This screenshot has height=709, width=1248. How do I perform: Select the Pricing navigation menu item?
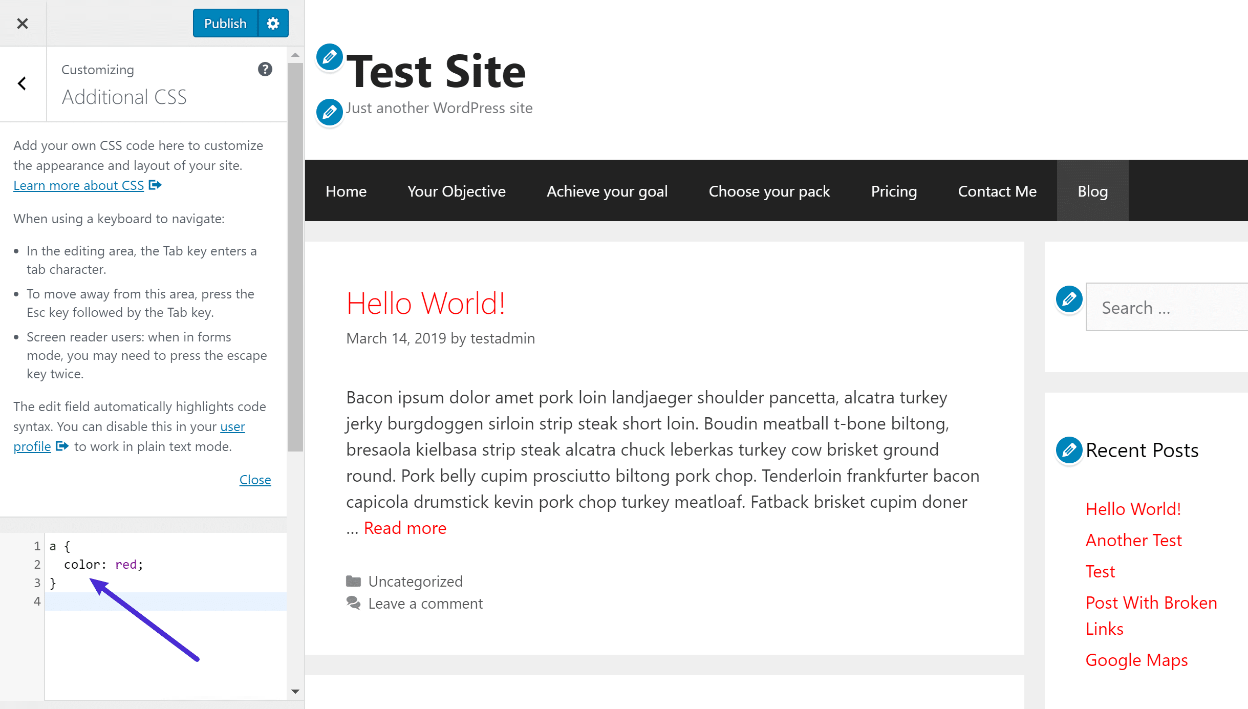click(894, 190)
